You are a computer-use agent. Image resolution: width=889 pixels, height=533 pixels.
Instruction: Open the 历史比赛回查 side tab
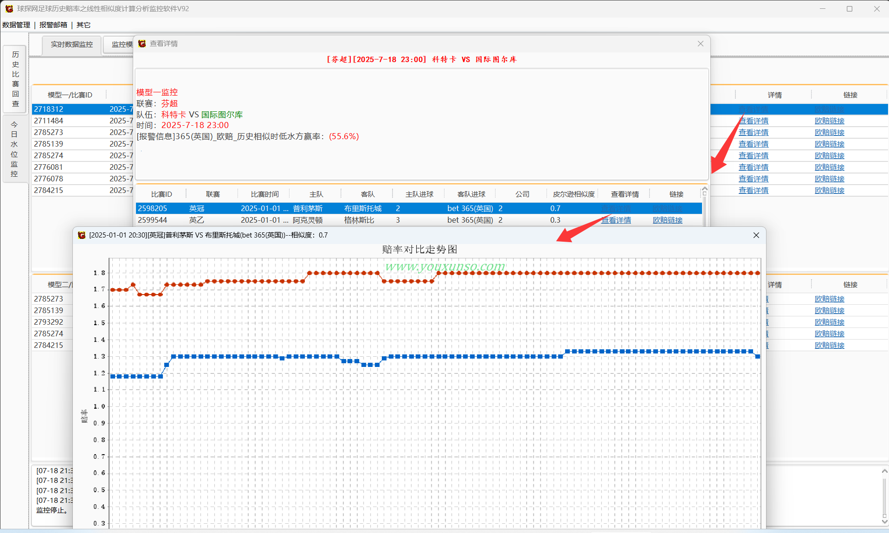(15, 79)
